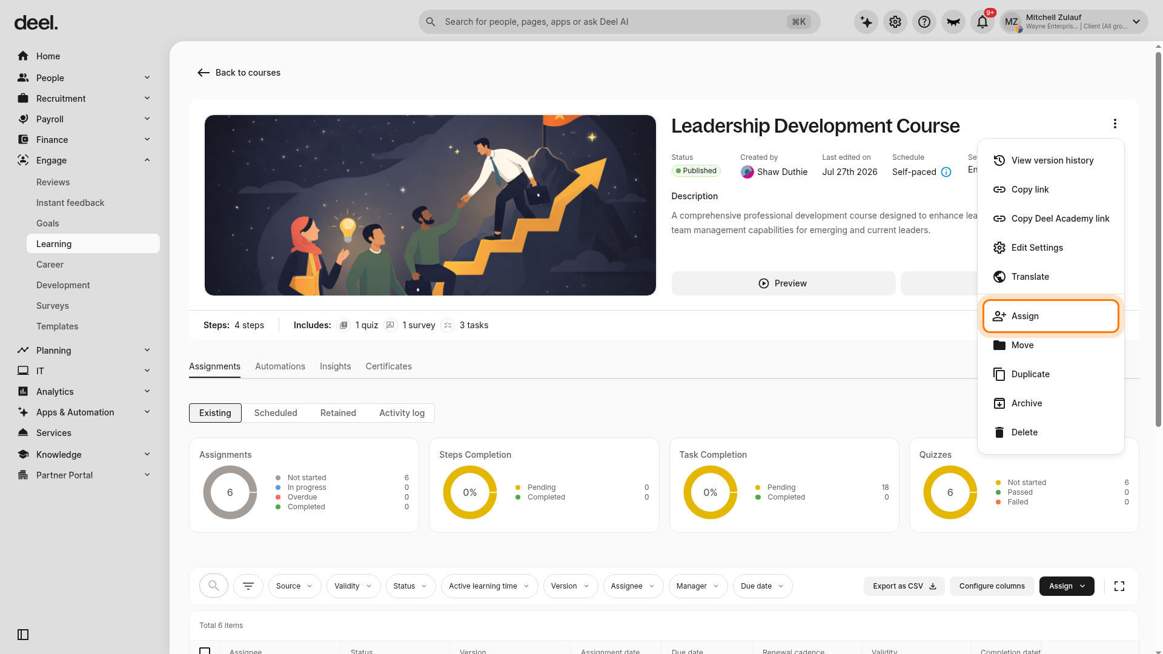Collapse sidebar with the panel icon
This screenshot has width=1163, height=654.
click(x=23, y=635)
